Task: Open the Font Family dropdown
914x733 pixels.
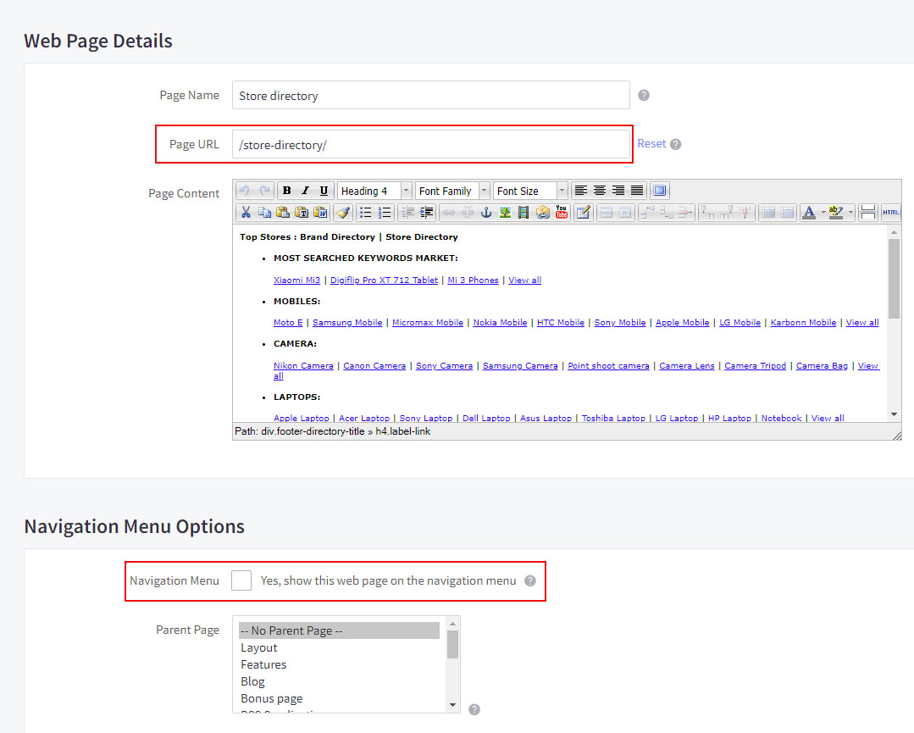Action: [x=452, y=191]
